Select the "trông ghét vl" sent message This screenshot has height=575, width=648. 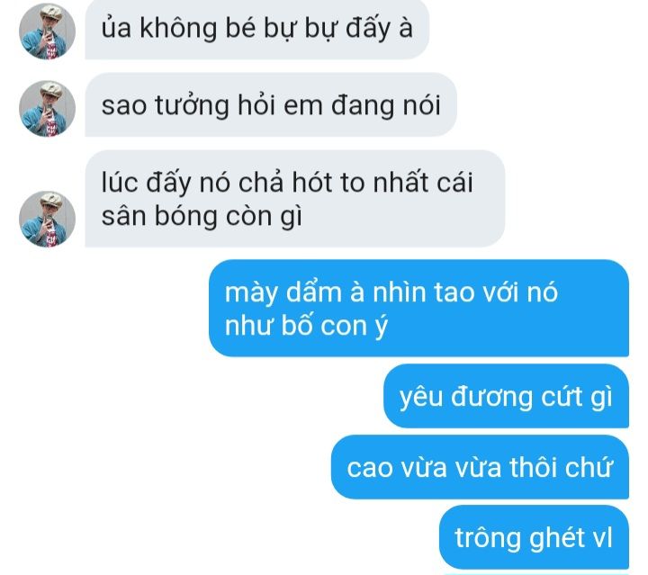534,537
